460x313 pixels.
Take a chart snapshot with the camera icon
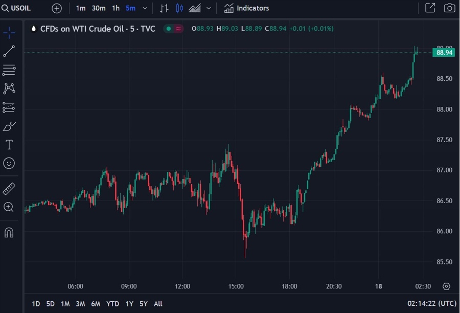(449, 8)
